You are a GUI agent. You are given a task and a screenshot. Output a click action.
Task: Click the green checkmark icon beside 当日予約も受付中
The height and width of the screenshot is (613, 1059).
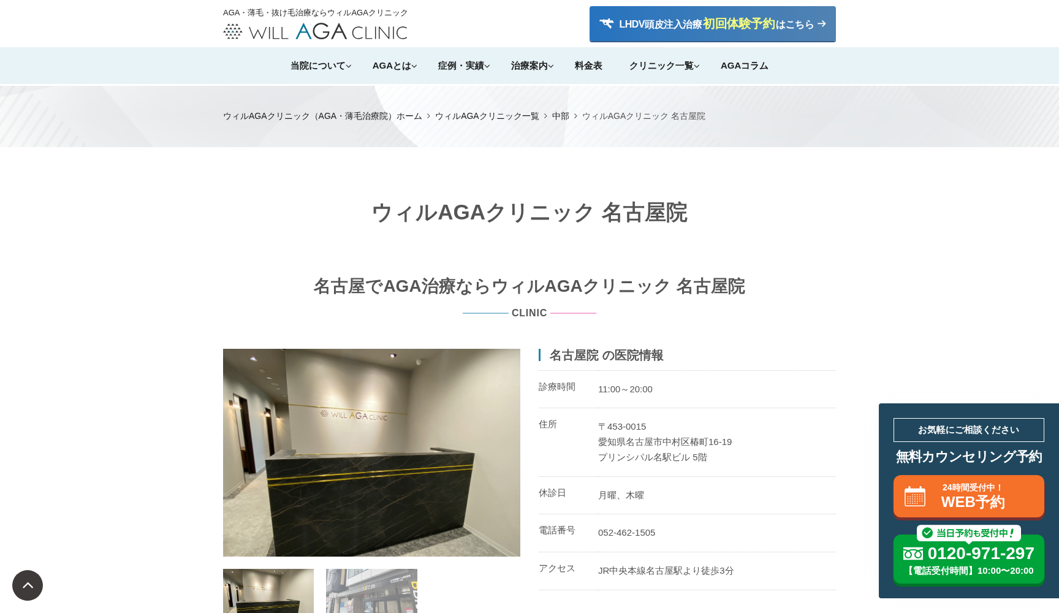926,533
